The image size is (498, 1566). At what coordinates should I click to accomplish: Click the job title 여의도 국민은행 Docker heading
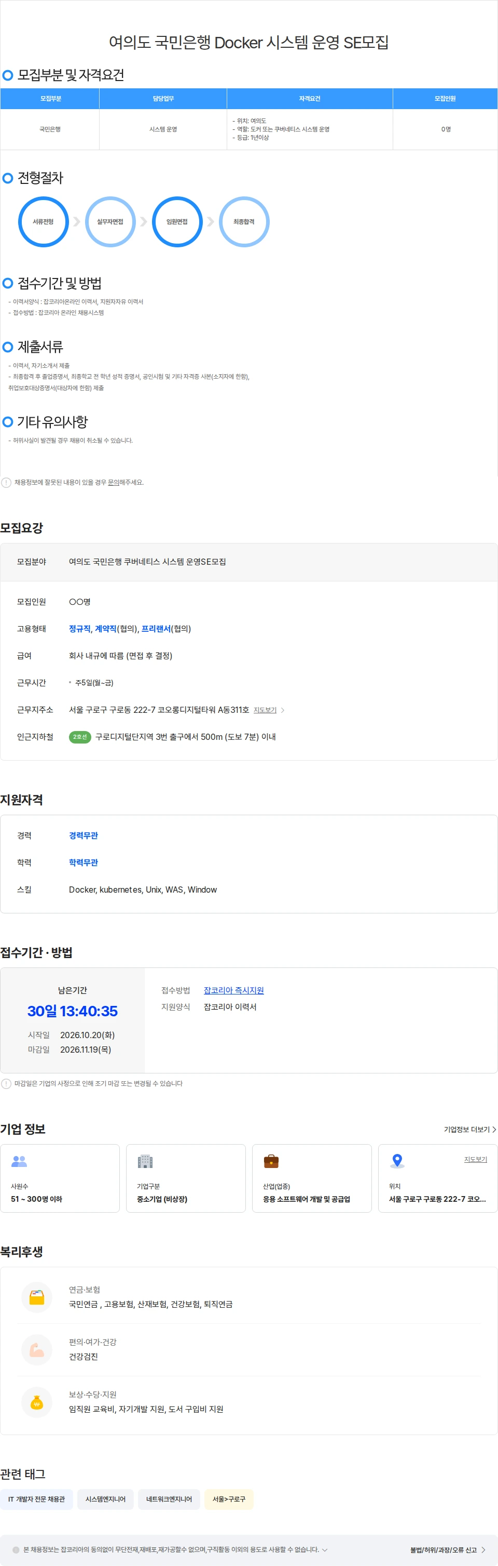pyautogui.click(x=249, y=43)
